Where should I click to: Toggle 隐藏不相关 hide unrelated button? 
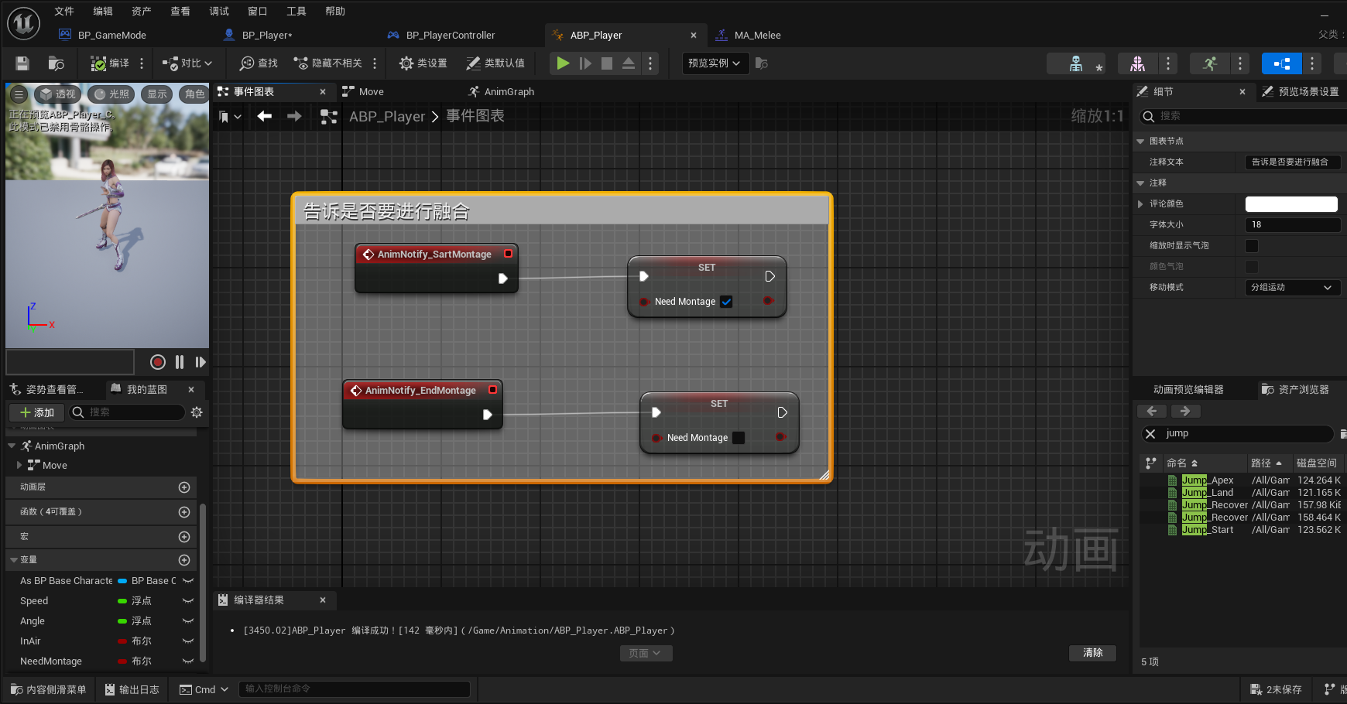point(327,63)
